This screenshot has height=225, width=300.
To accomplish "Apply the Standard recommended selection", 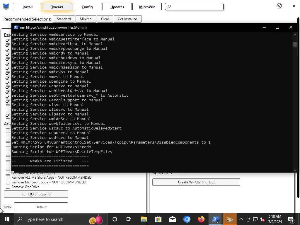I will 64,19.
